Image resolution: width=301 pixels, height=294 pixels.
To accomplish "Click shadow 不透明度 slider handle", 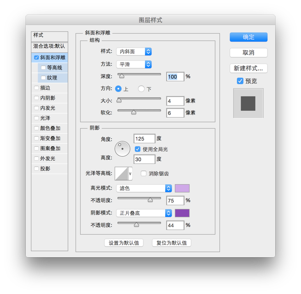I will pyautogui.click(x=136, y=225).
